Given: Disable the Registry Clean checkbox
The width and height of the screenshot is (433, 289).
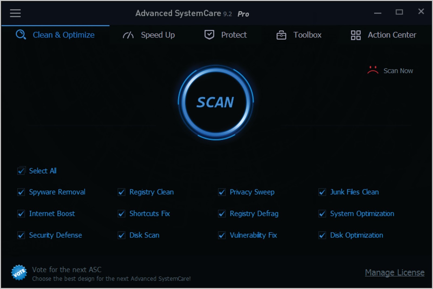Looking at the screenshot, I should pyautogui.click(x=122, y=192).
